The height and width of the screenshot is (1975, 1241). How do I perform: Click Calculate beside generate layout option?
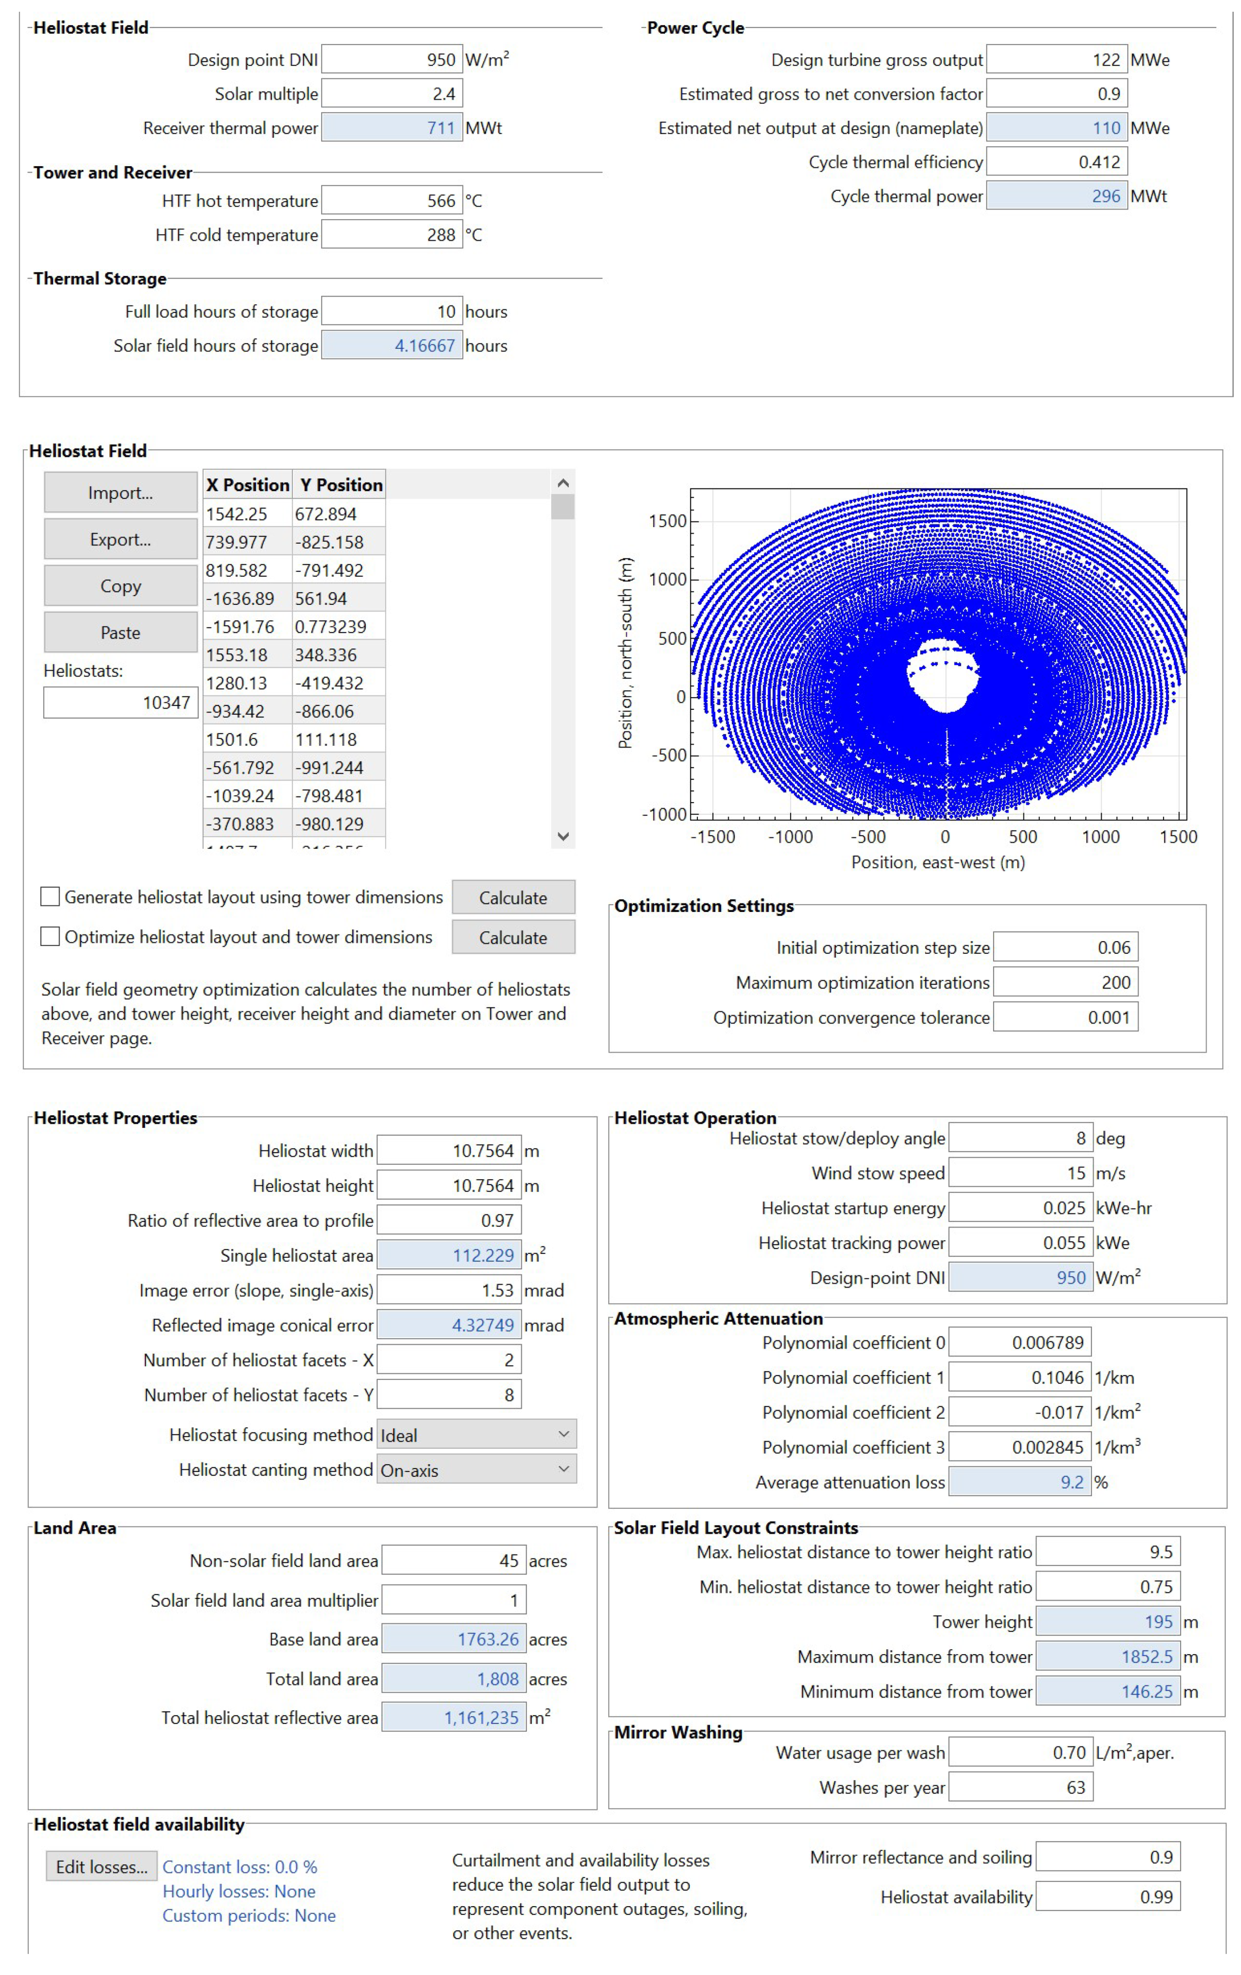click(x=513, y=897)
